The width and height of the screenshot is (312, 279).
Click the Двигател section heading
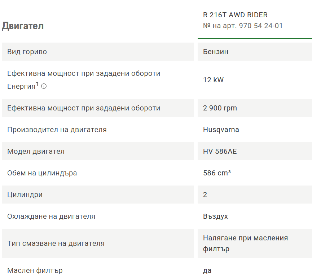23,26
